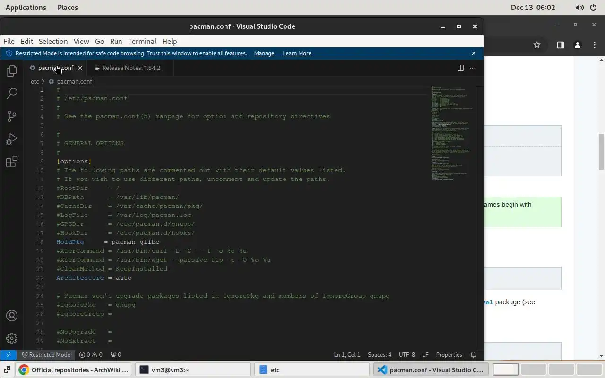
Task: Open the Search view in activity bar
Action: click(12, 93)
